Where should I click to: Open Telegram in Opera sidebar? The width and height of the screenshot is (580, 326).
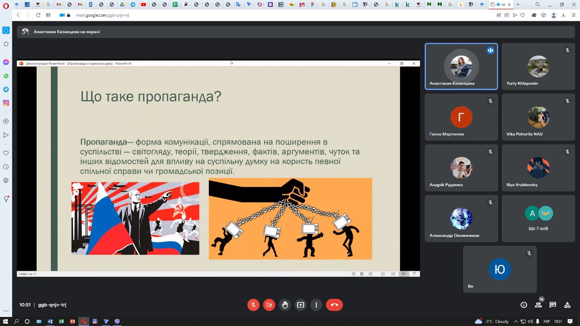point(6,89)
